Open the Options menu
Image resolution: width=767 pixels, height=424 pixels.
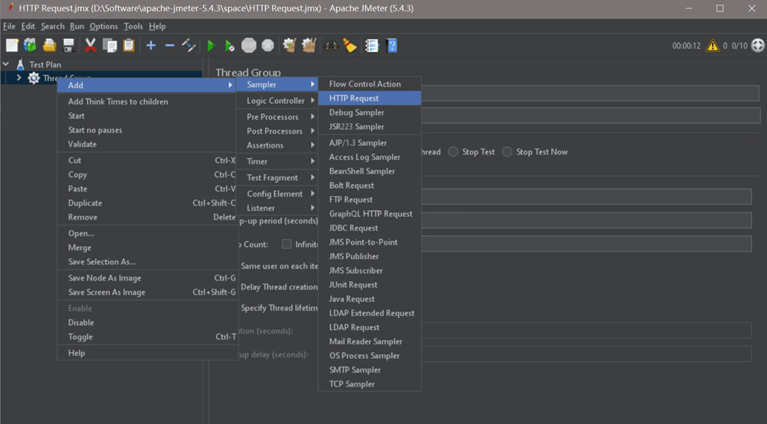[x=103, y=27]
